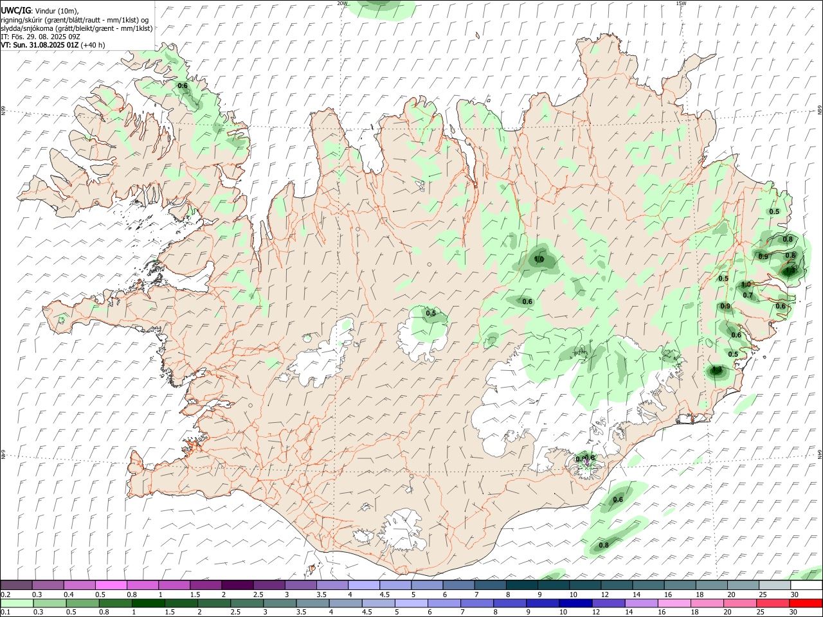Click the lightest green swatch between 0.1 and 0.3
The height and width of the screenshot is (617, 823).
point(17,604)
